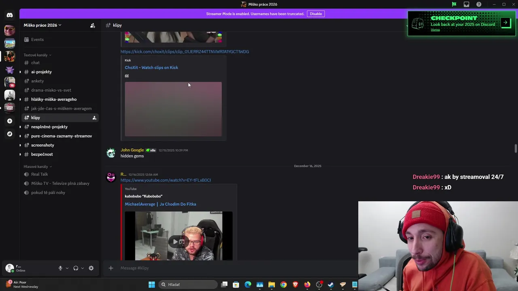Open the Discover servers compass icon

[x=10, y=134]
